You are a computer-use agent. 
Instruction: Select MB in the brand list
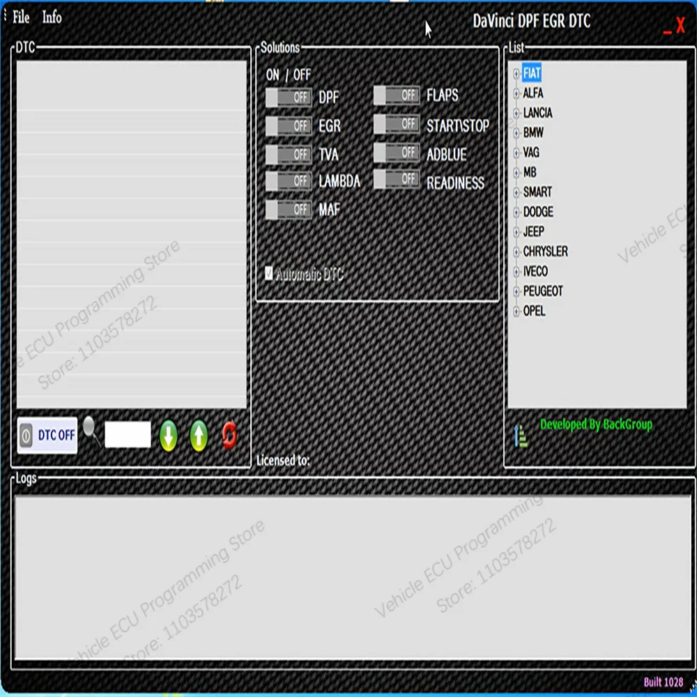click(x=530, y=172)
